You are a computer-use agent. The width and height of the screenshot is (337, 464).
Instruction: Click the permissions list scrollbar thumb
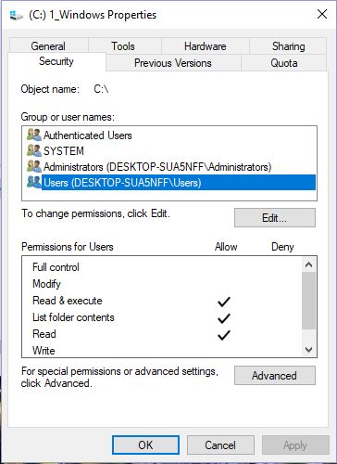coord(308,301)
